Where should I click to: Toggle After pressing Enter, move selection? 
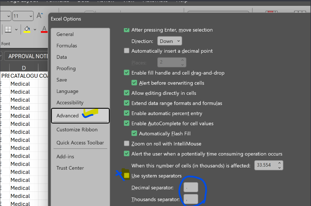click(126, 30)
